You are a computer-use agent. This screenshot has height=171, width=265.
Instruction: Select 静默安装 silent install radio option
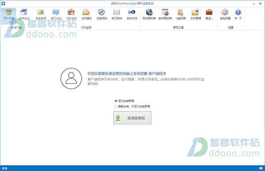click(132, 106)
